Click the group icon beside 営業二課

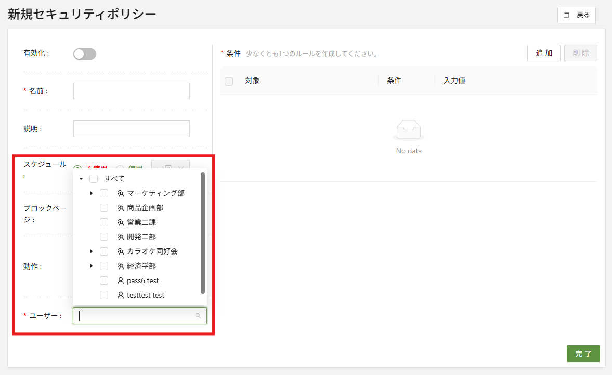121,222
